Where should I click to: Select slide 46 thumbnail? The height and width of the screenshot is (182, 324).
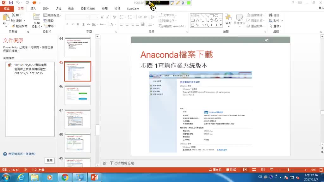pos(78,95)
